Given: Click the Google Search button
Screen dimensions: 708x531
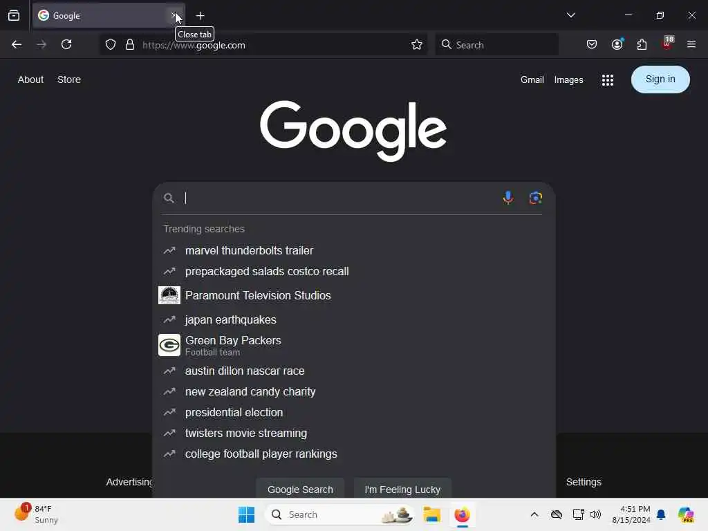Looking at the screenshot, I should [300, 489].
